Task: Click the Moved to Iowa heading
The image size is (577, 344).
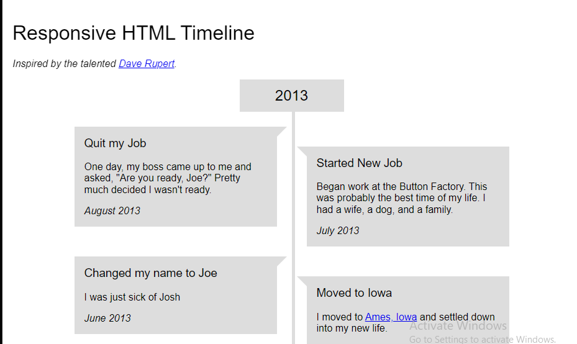Action: click(x=354, y=293)
